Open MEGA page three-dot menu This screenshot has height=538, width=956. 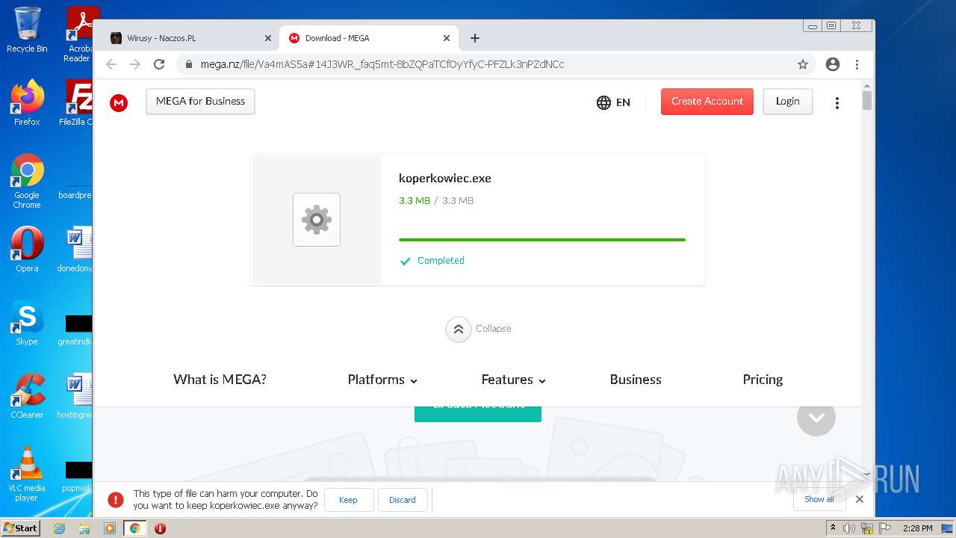click(836, 102)
